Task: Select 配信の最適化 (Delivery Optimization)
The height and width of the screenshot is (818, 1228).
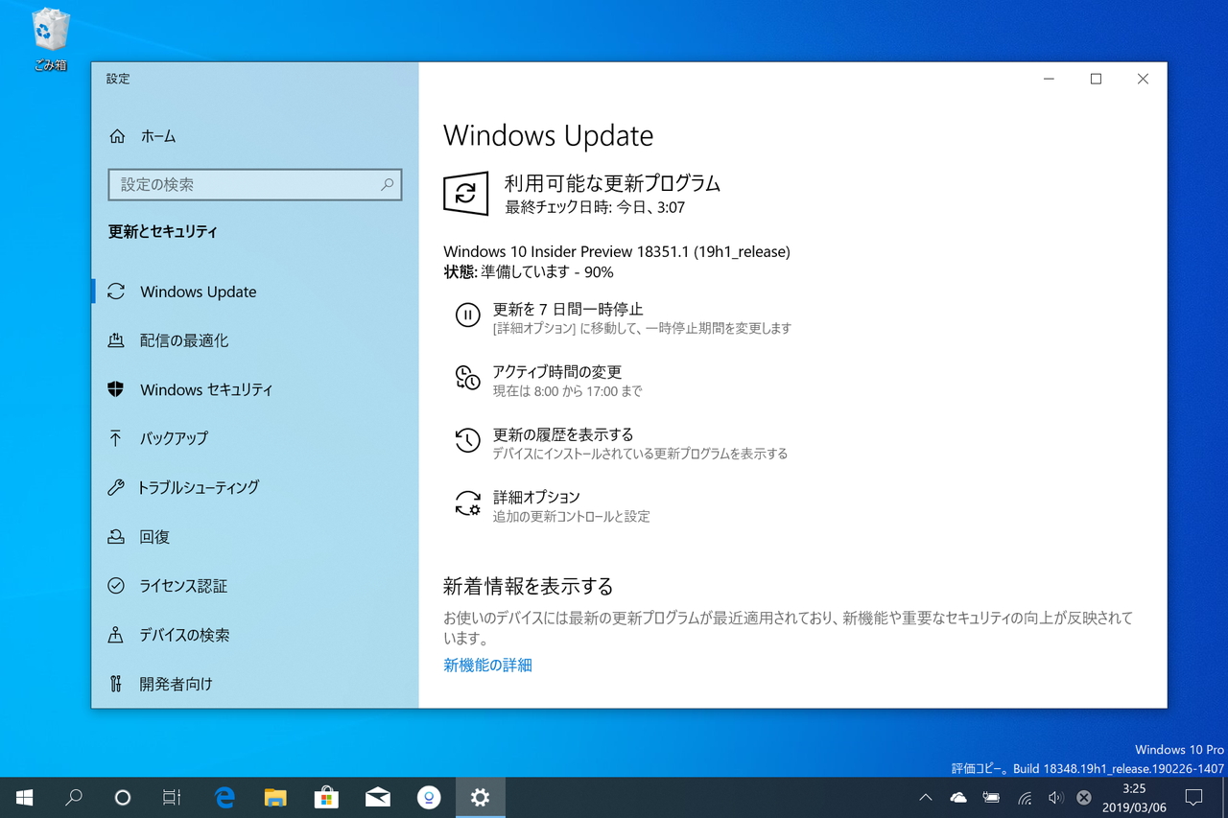Action: click(x=177, y=339)
